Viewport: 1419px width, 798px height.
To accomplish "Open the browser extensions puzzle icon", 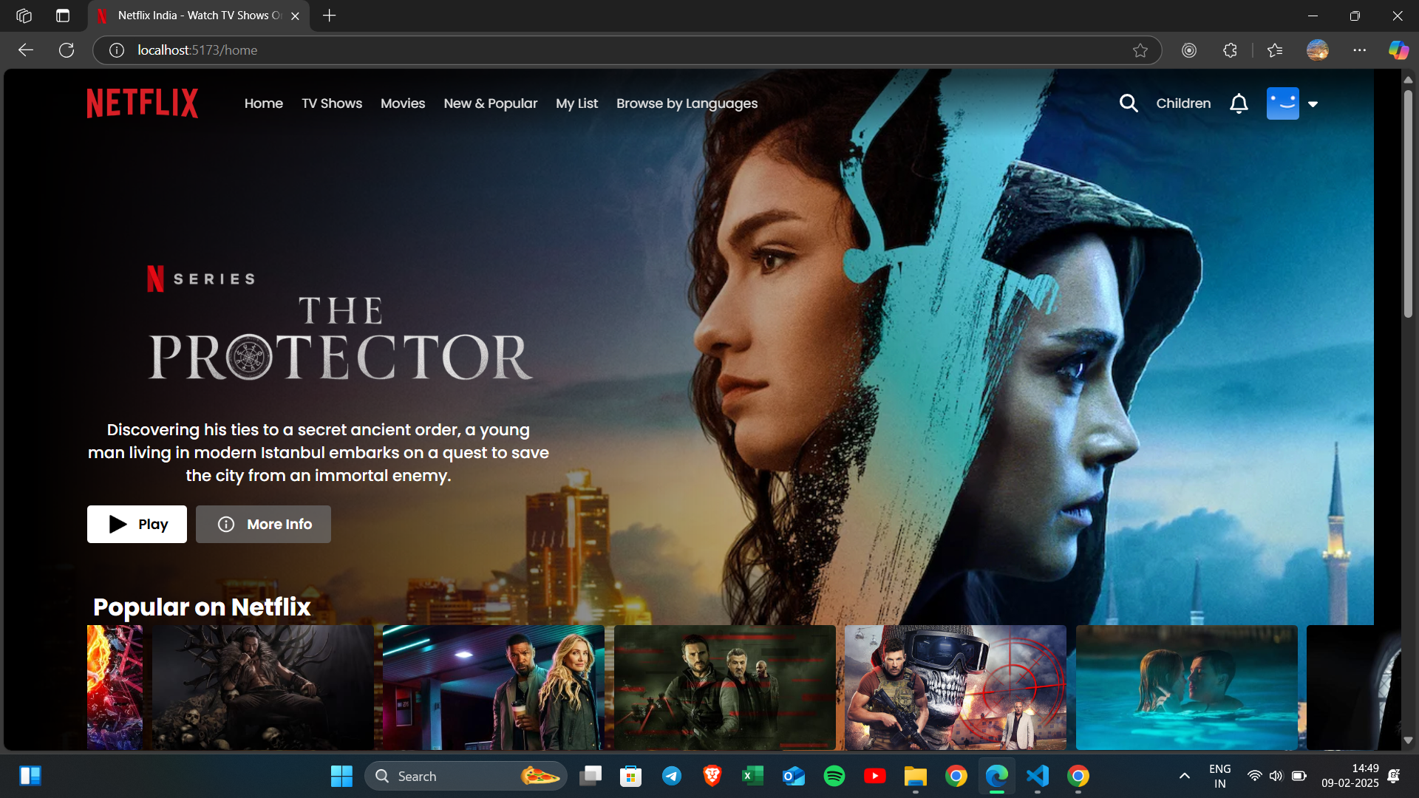I will [1230, 50].
